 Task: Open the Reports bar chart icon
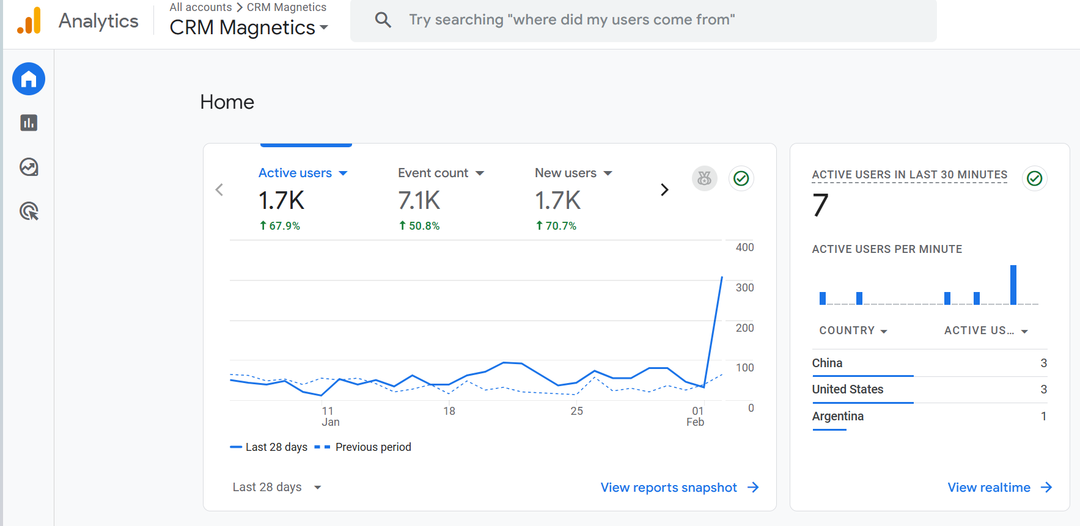tap(29, 123)
